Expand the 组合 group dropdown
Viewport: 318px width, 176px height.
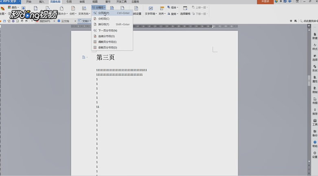point(173,7)
